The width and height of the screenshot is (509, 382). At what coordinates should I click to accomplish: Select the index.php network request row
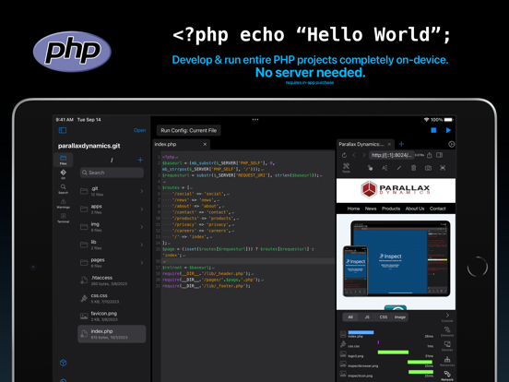click(387, 334)
